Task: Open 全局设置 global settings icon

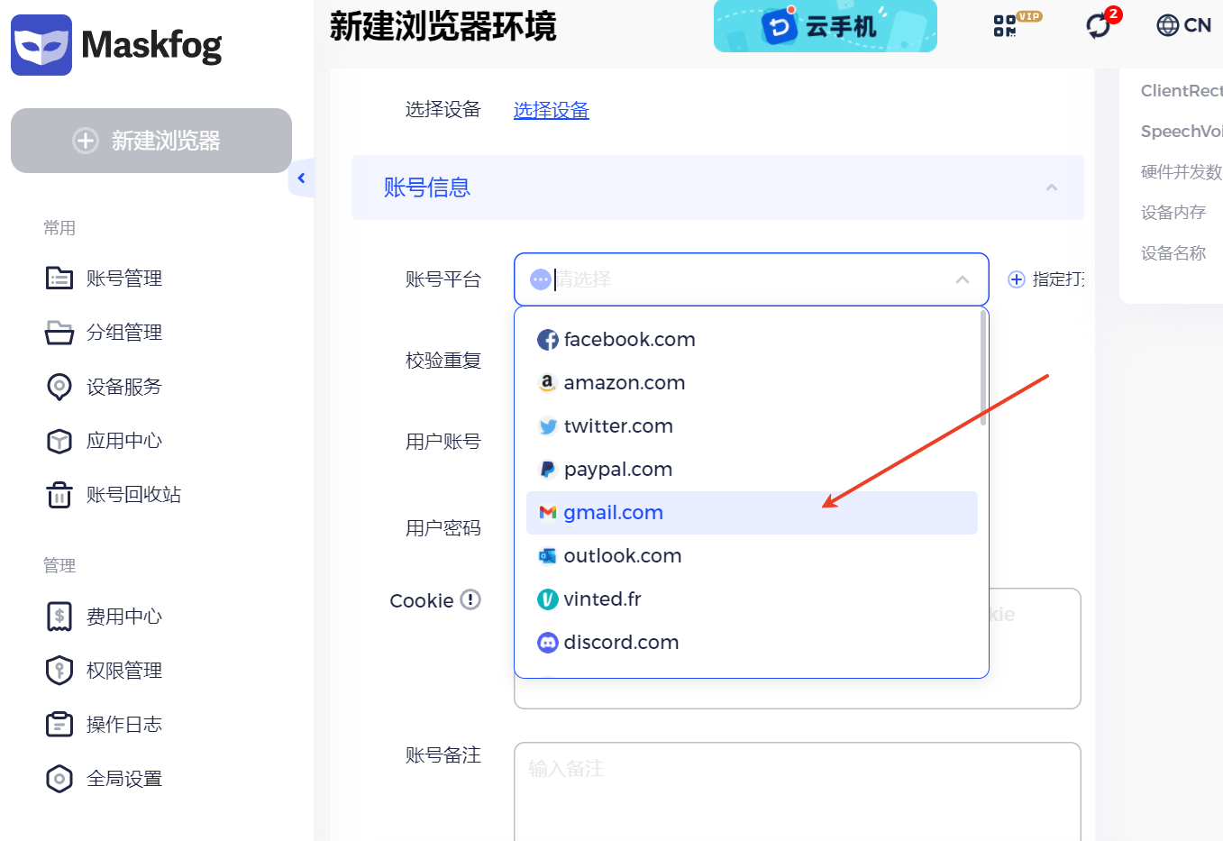Action: 59,778
